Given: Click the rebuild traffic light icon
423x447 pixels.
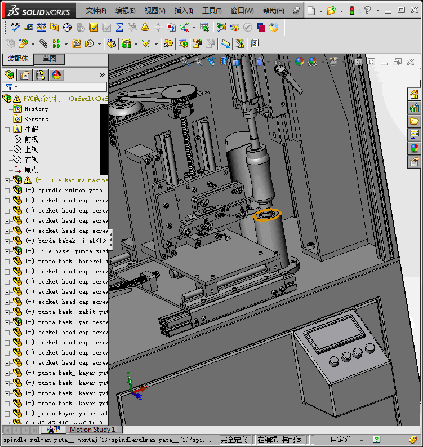Looking at the screenshot, I should (x=352, y=11).
